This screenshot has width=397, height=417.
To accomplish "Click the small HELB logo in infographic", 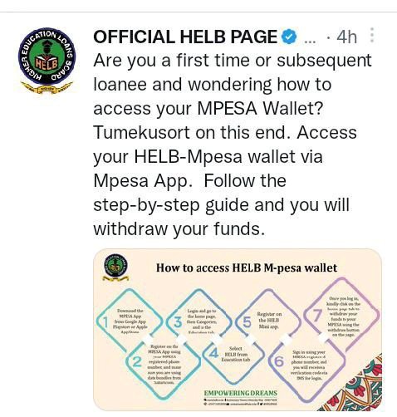I will click(x=115, y=267).
